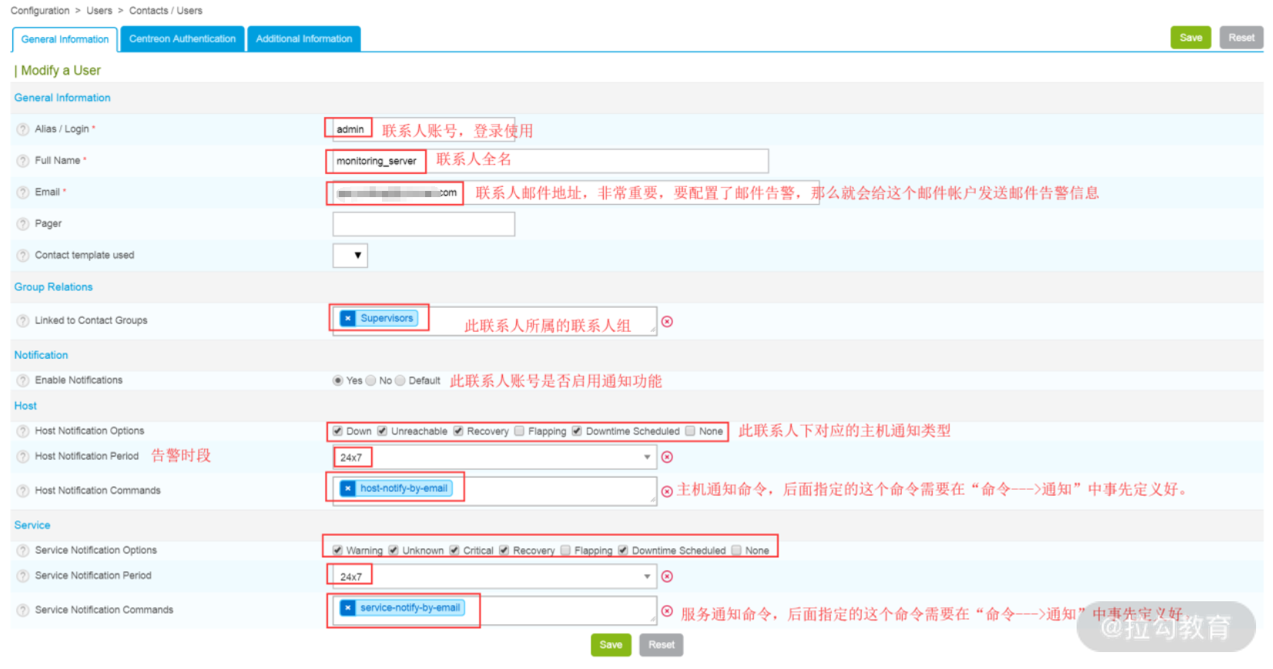This screenshot has width=1273, height=669.
Task: Click the top Reset button
Action: [x=1241, y=38]
